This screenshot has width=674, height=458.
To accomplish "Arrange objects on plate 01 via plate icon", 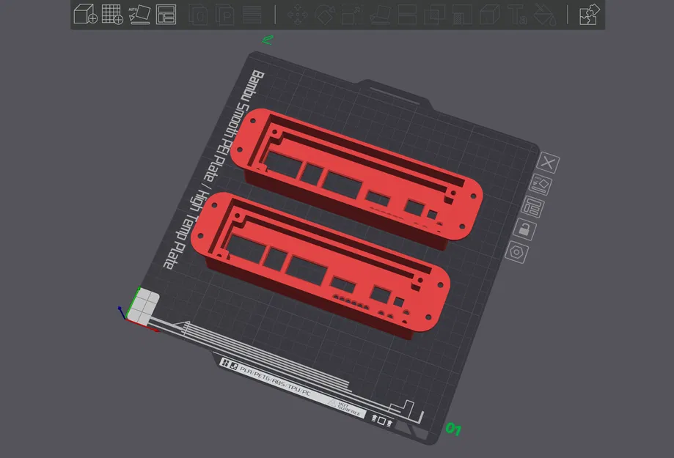I will click(532, 206).
